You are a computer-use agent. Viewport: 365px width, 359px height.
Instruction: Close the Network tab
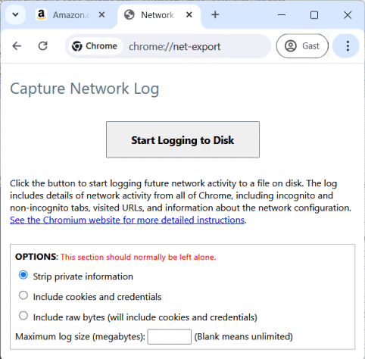click(x=189, y=15)
